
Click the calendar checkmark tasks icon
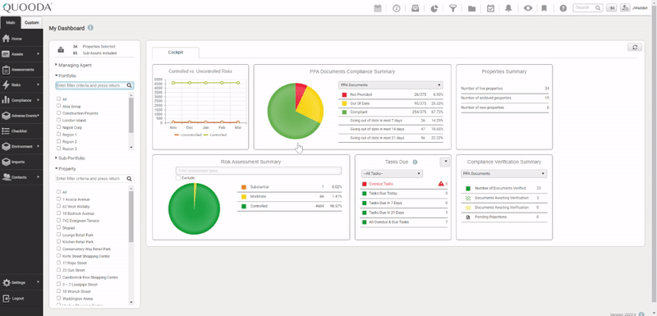[x=490, y=8]
